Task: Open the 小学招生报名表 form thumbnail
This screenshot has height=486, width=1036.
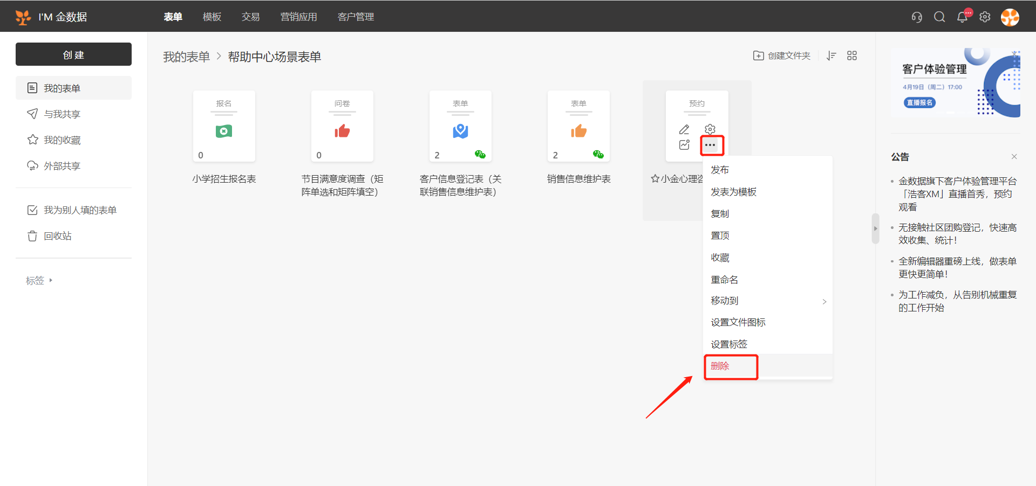Action: pyautogui.click(x=224, y=126)
